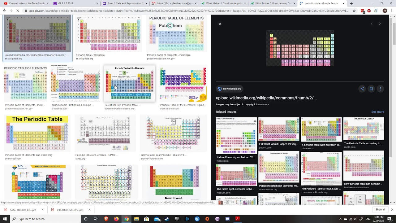The image size is (396, 223).
Task: Save previewed image to collection with the bookmark icon
Action: click(x=371, y=89)
